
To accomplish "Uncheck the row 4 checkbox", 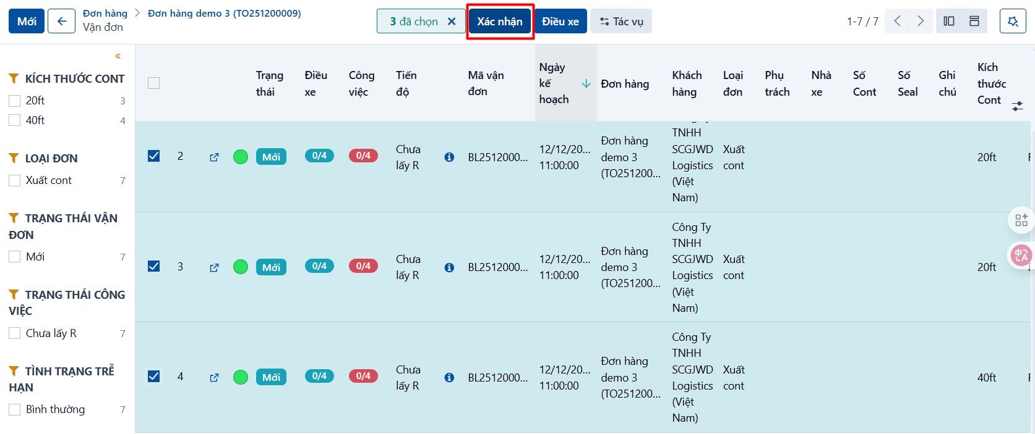I will click(154, 376).
